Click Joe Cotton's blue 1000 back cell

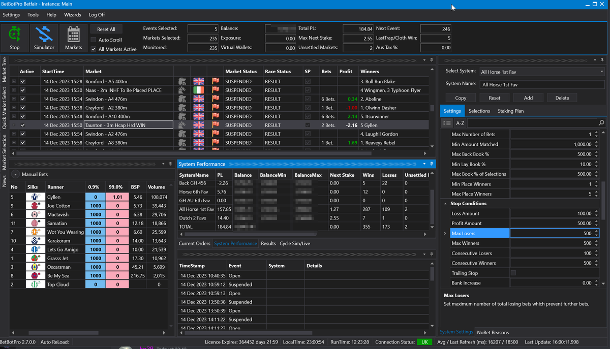(x=95, y=206)
